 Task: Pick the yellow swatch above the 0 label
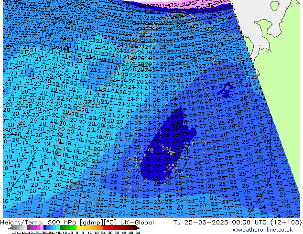click(78, 227)
